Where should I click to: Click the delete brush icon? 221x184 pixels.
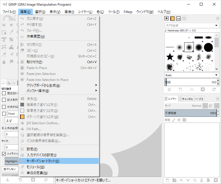click(203, 89)
